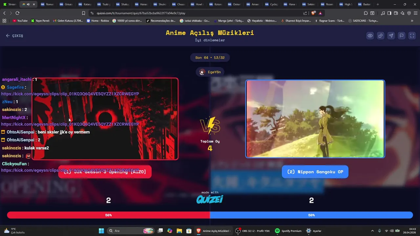Expand the hidden bookmarks overflow chevron

click(412, 21)
